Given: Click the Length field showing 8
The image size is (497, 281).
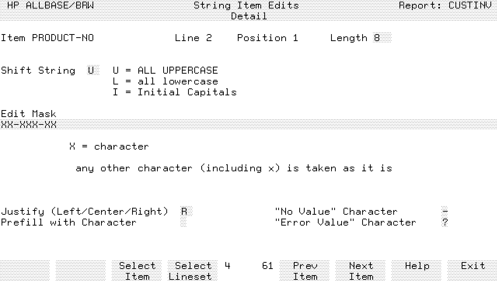Looking at the screenshot, I should (382, 38).
